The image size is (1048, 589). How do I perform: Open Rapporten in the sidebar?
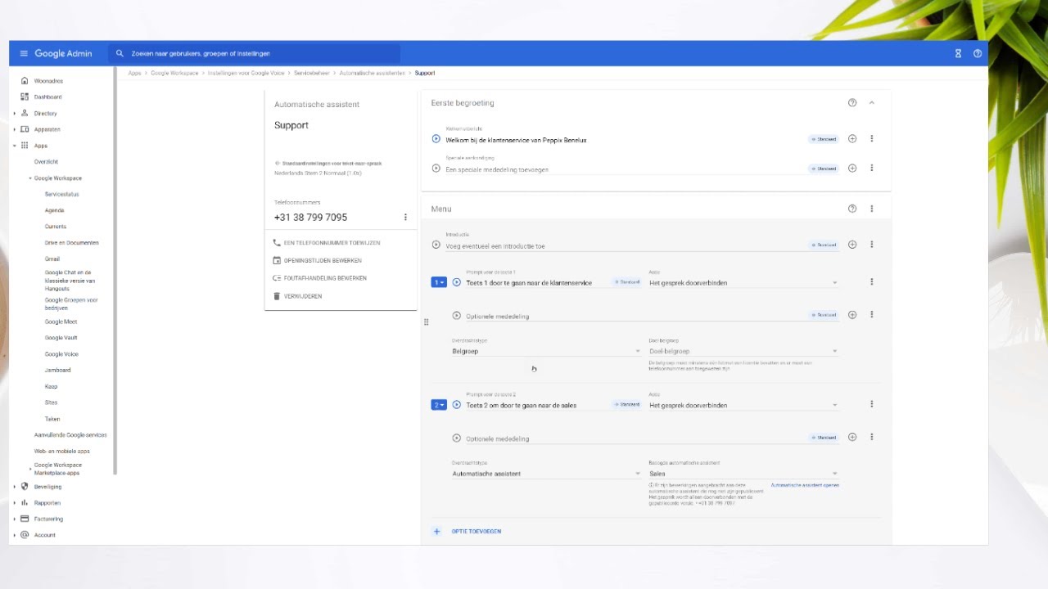(x=47, y=503)
